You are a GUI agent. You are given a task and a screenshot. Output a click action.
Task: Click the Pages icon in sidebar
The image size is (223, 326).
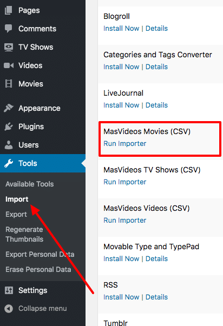9,10
